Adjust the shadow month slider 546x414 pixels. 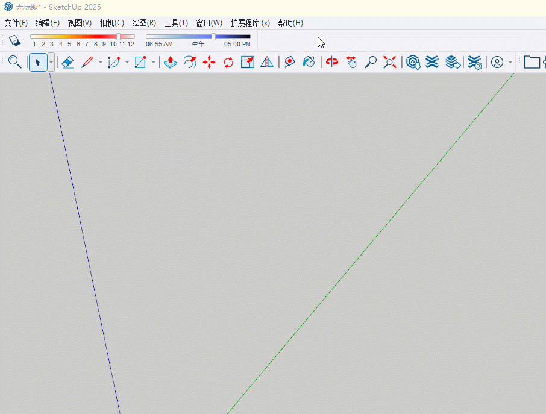click(83, 36)
